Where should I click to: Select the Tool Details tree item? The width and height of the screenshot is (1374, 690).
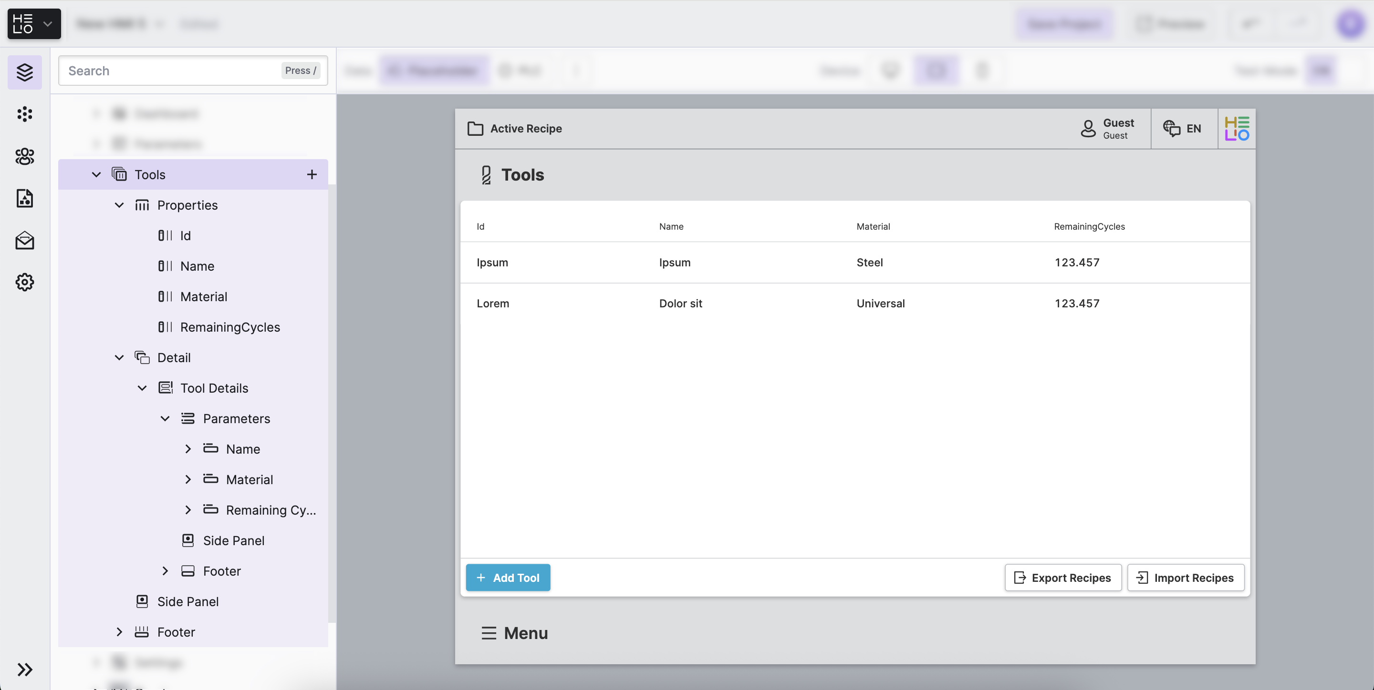click(x=214, y=388)
